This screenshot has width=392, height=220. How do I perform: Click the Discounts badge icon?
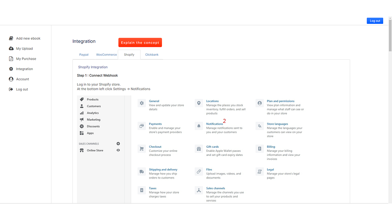point(82,126)
